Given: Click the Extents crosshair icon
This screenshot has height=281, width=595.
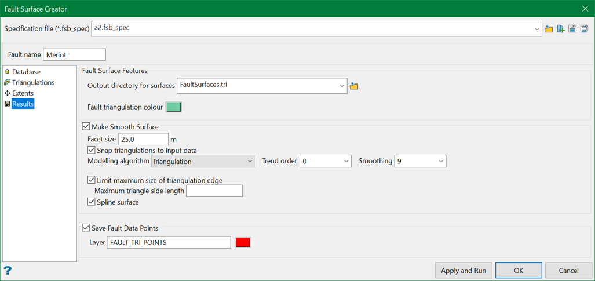Looking at the screenshot, I should coord(7,93).
